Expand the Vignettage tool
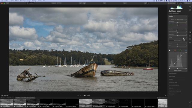The width and height of the screenshot is (192, 108). (171, 94)
